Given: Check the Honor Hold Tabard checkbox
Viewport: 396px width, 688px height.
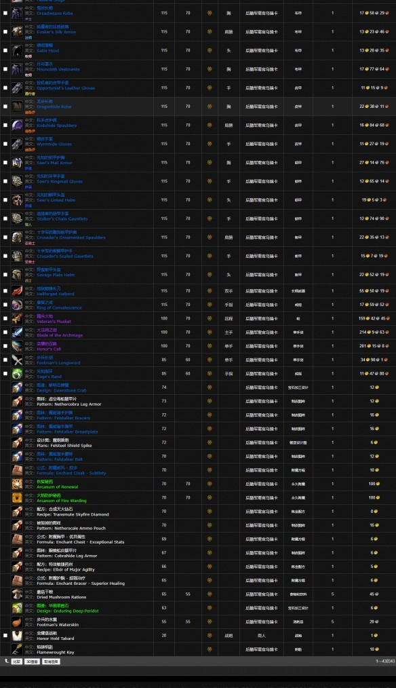Looking at the screenshot, I should point(5,635).
